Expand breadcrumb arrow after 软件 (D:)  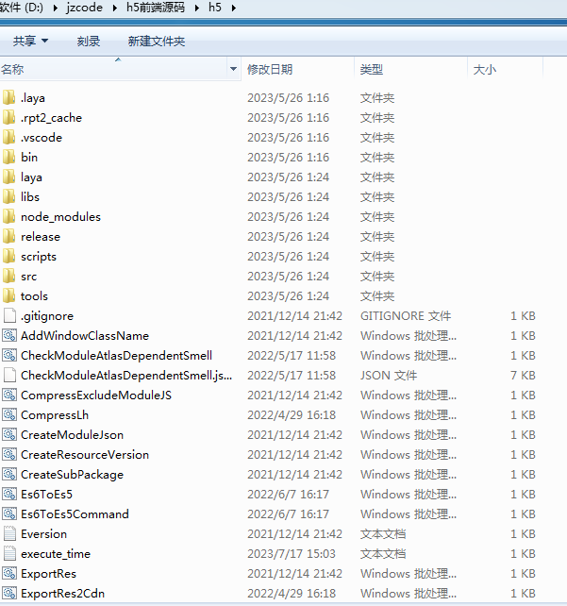(55, 8)
